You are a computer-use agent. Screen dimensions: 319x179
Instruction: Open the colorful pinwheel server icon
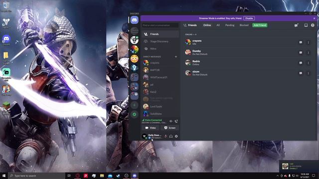(134, 49)
